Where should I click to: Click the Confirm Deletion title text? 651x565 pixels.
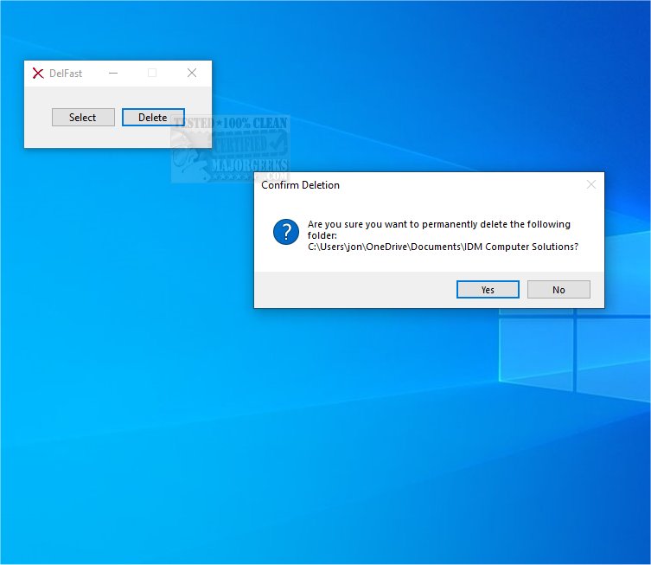pyautogui.click(x=300, y=185)
